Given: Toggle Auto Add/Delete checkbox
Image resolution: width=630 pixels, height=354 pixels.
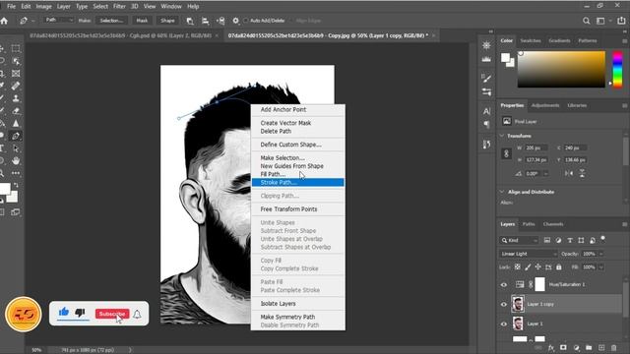Looking at the screenshot, I should pyautogui.click(x=246, y=21).
